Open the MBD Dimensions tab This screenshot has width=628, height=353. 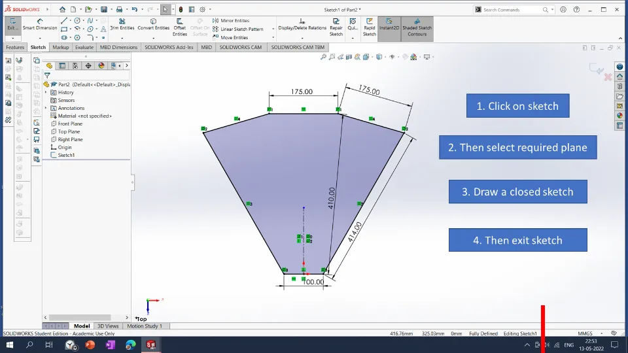[118, 47]
